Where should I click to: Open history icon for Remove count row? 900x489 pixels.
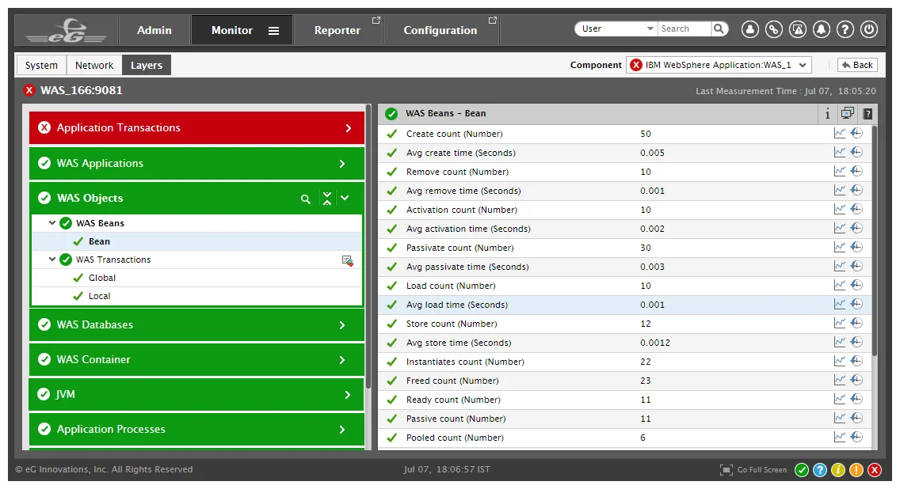coord(856,171)
